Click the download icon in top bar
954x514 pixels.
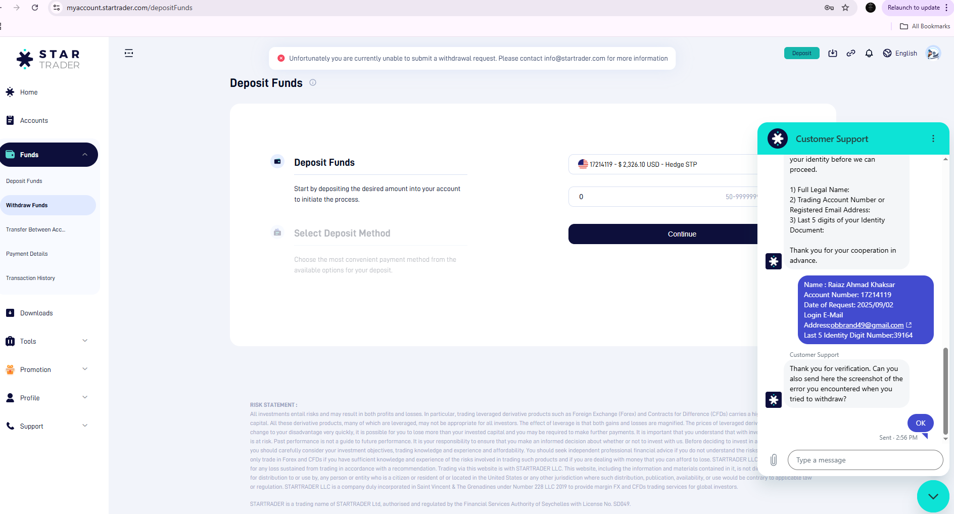pos(833,53)
